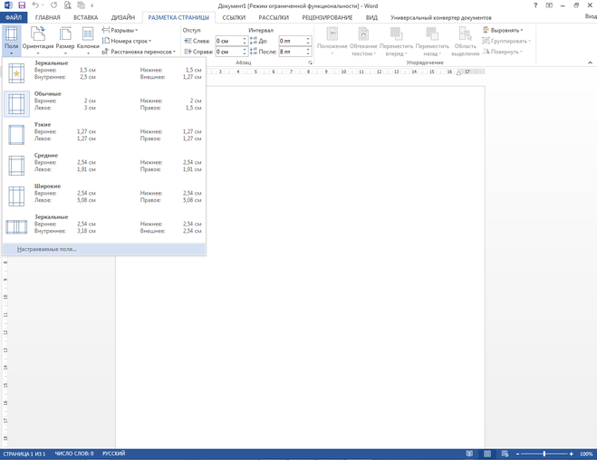Open the Номера строк dropdown
The height and width of the screenshot is (460, 597).
coord(127,41)
